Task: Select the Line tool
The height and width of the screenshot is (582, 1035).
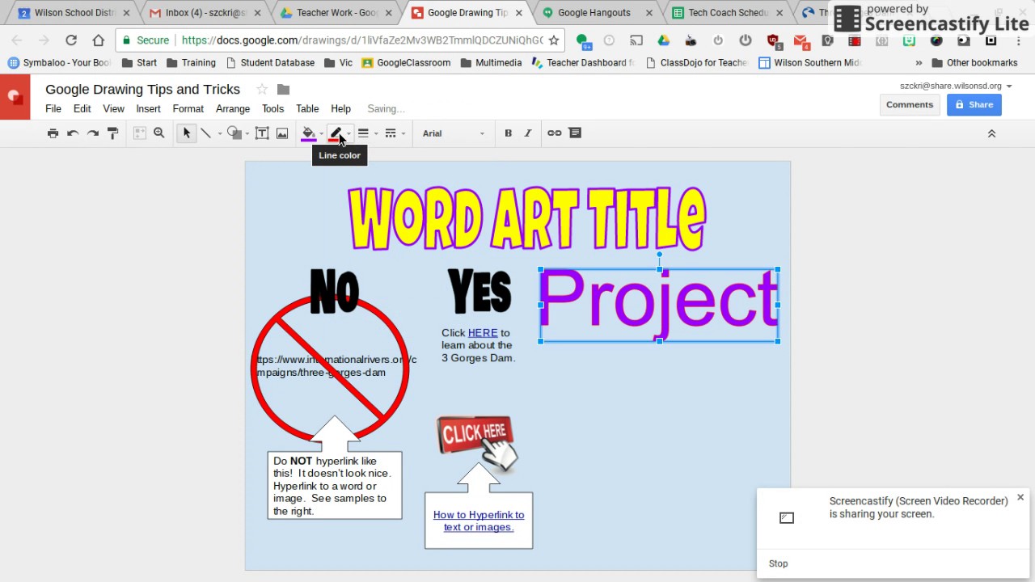Action: point(206,133)
